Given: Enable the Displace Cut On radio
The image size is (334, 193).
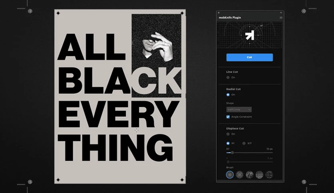Looking at the screenshot, I should 228,134.
